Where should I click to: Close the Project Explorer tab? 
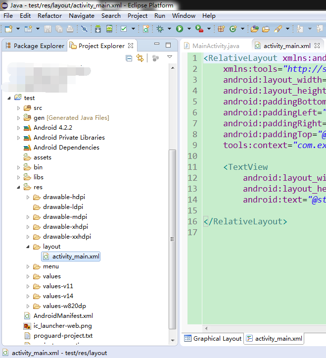click(131, 46)
